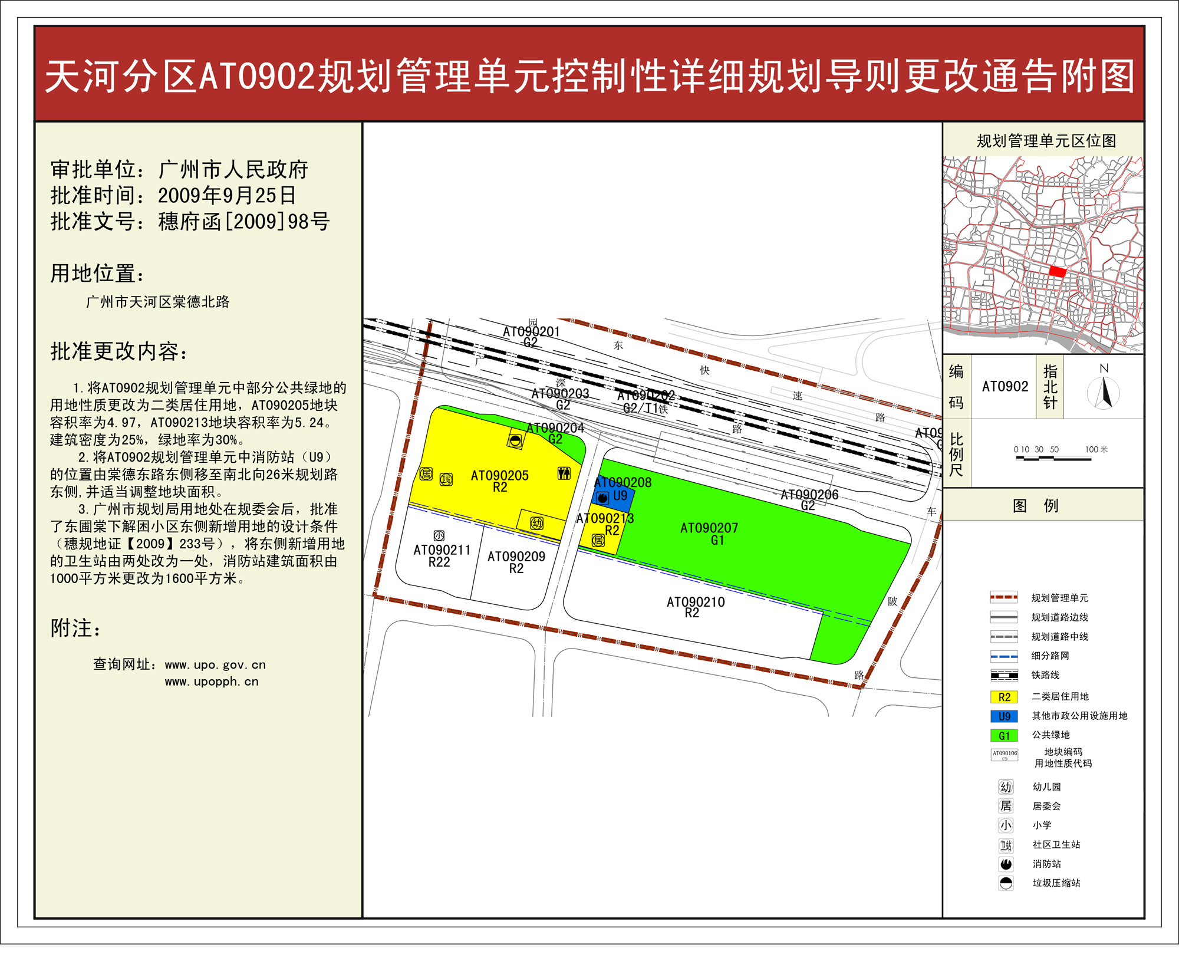
Task: Click the red highlighted block on location map
Action: 1058,272
